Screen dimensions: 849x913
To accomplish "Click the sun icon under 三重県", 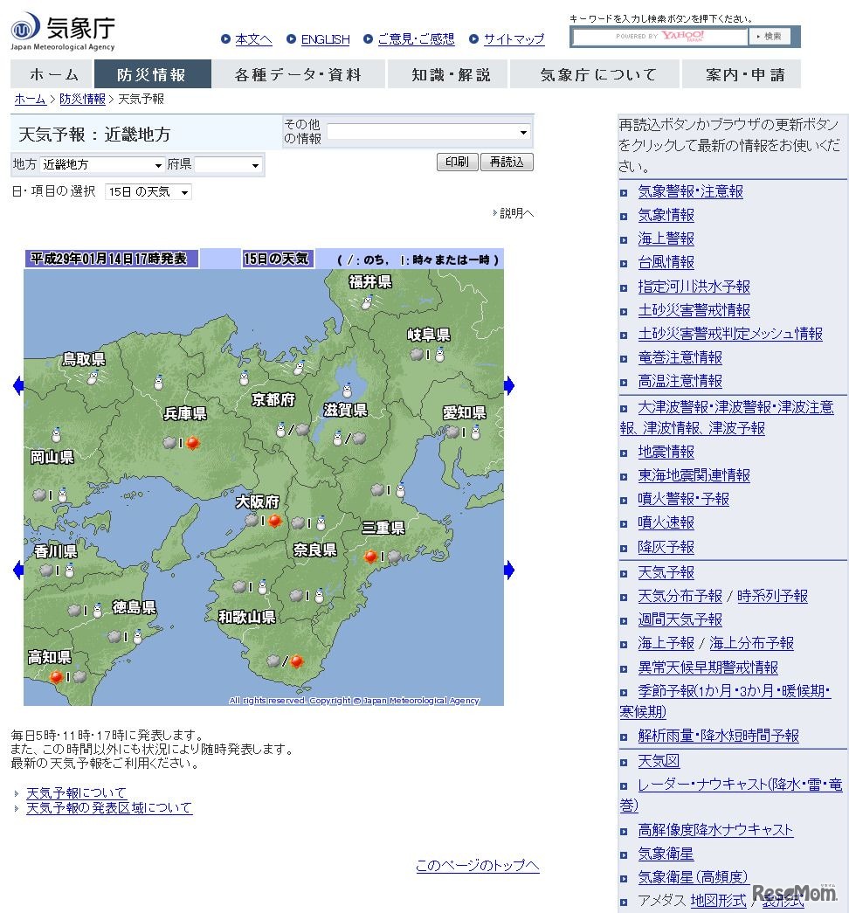I will coord(369,556).
